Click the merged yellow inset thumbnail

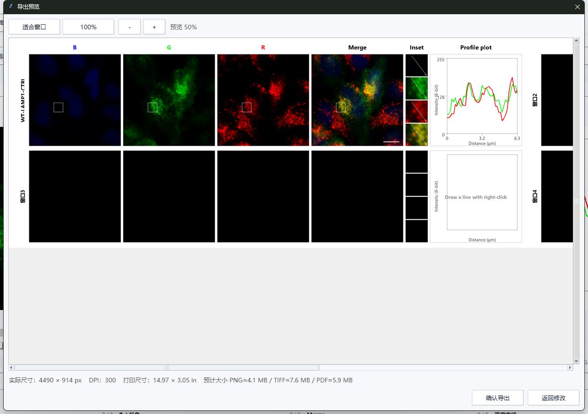pyautogui.click(x=417, y=135)
